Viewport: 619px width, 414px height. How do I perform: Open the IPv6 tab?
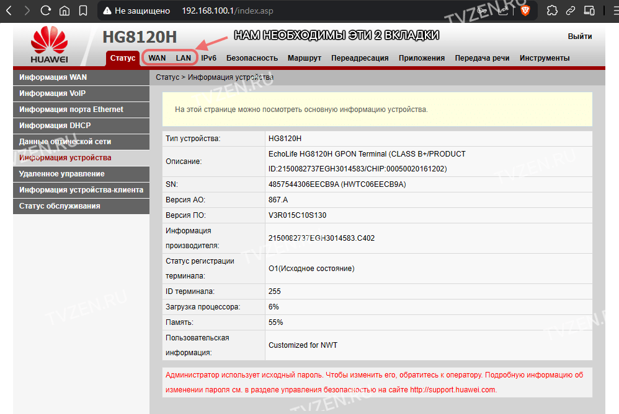[x=209, y=58]
